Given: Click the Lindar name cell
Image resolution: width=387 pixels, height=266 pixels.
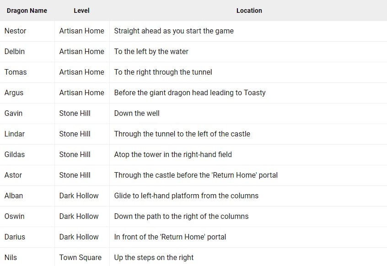Looking at the screenshot, I should click(15, 134).
